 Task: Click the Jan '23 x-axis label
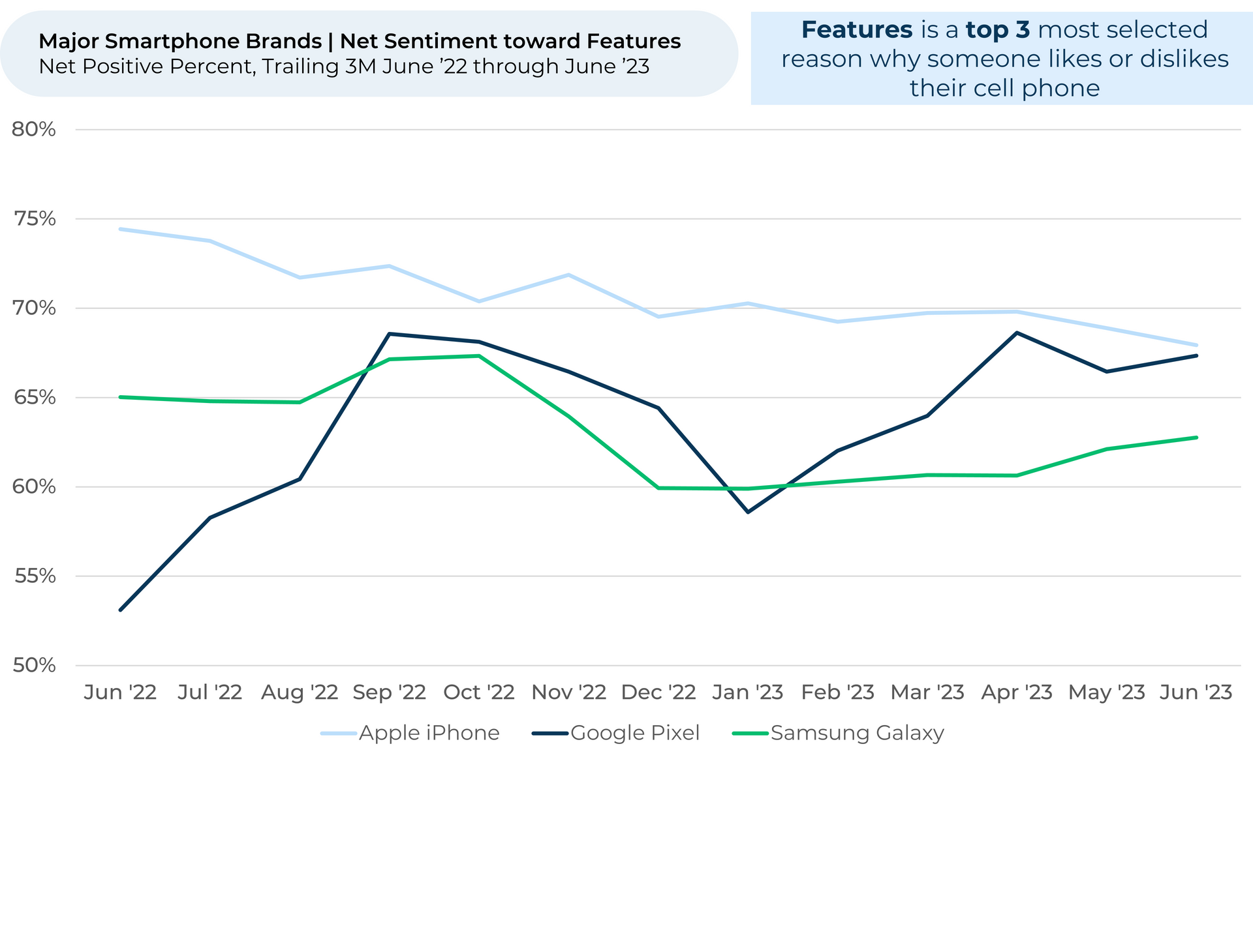pos(748,692)
